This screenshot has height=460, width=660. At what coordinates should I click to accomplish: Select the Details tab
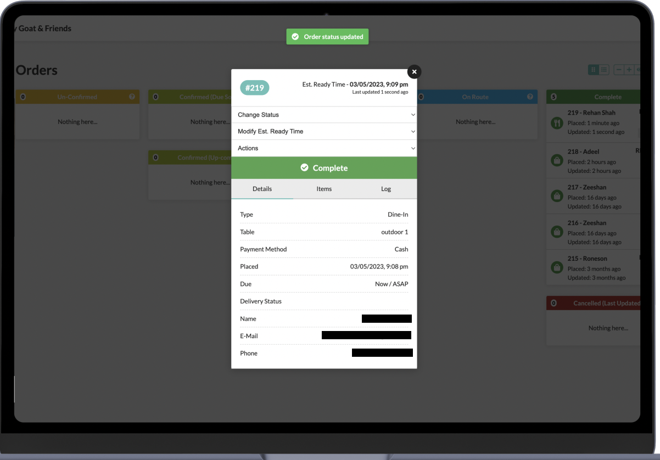pos(262,189)
